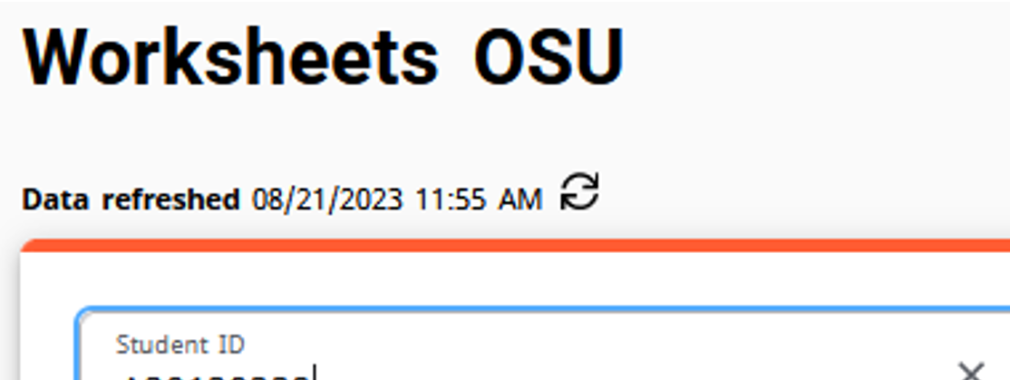Refresh data with the icon after AM
The image size is (1010, 380).
579,192
